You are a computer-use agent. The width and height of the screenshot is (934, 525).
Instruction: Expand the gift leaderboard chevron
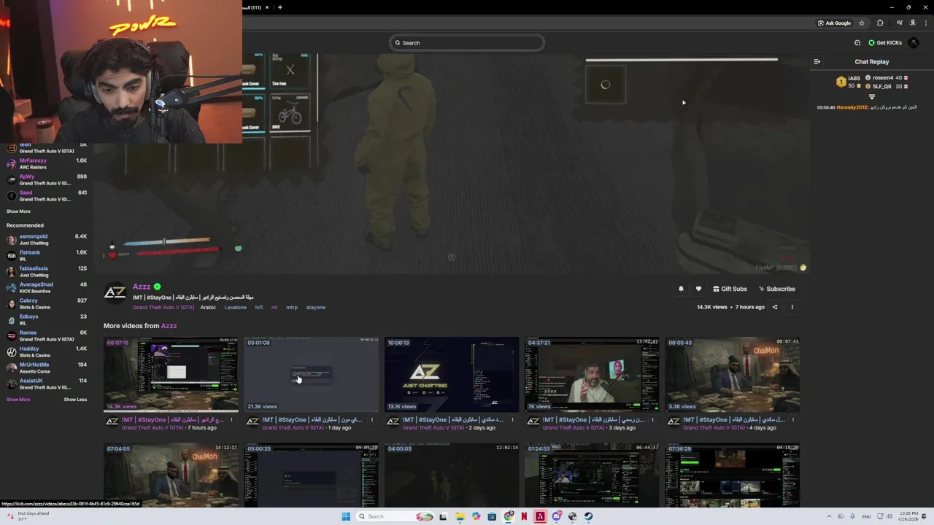[871, 96]
